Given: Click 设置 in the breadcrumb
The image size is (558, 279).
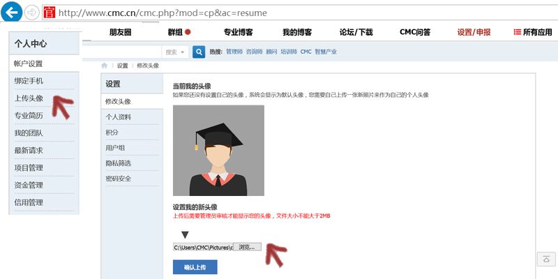Looking at the screenshot, I should click(123, 66).
